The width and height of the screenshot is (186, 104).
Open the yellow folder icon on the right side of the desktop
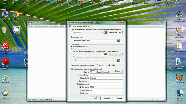180,47
